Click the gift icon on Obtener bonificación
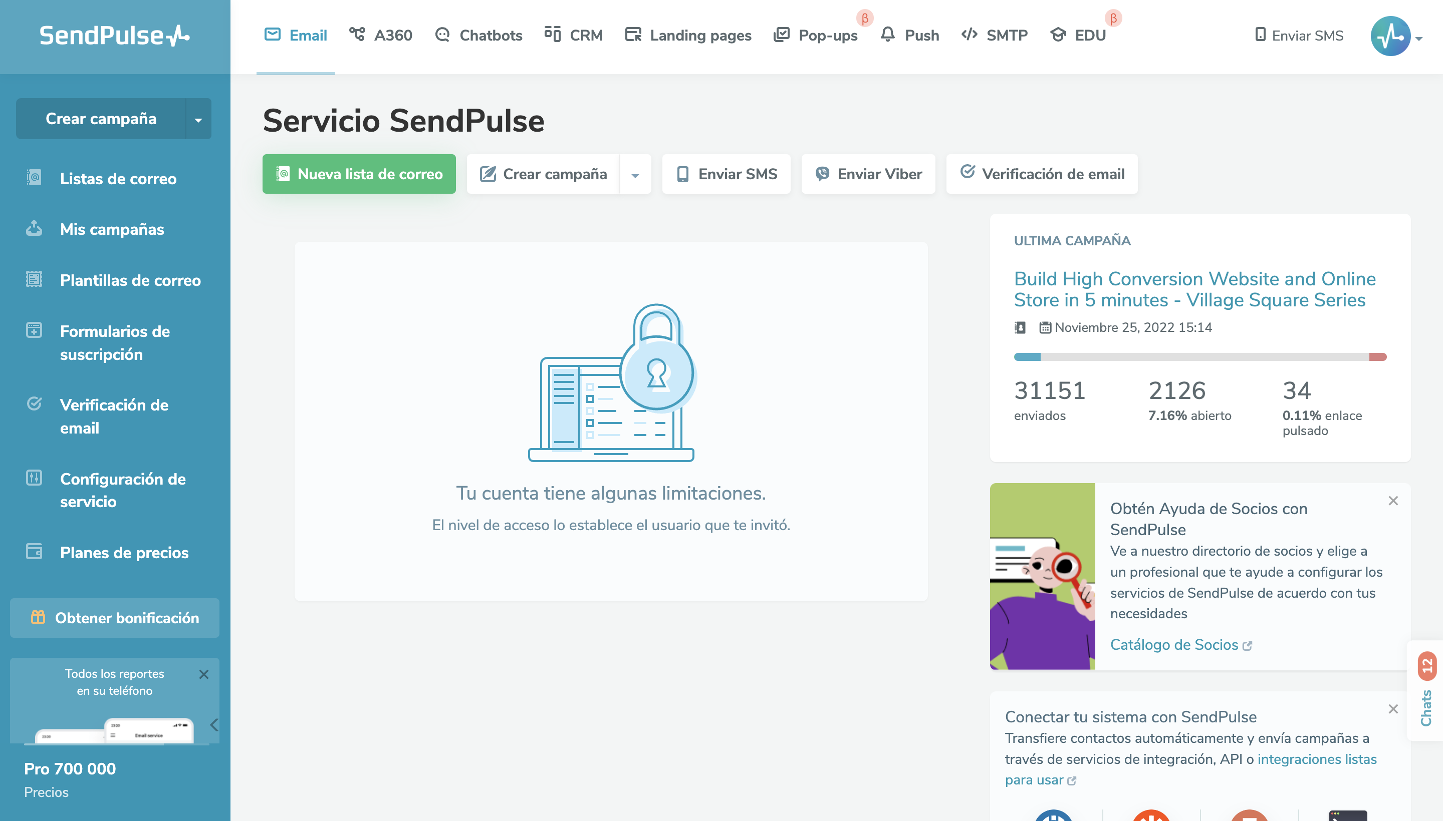This screenshot has width=1443, height=821. click(x=38, y=617)
